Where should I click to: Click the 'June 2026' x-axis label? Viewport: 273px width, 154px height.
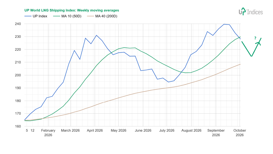click(x=143, y=130)
